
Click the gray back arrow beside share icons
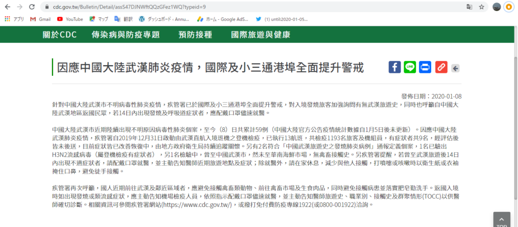click(x=455, y=68)
